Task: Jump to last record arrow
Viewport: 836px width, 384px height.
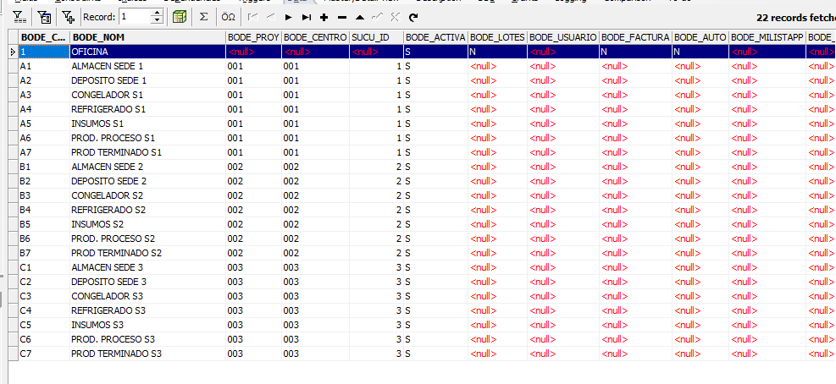Action: [x=307, y=17]
